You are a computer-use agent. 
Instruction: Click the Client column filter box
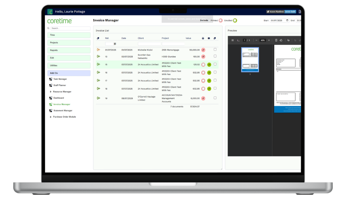149,44
